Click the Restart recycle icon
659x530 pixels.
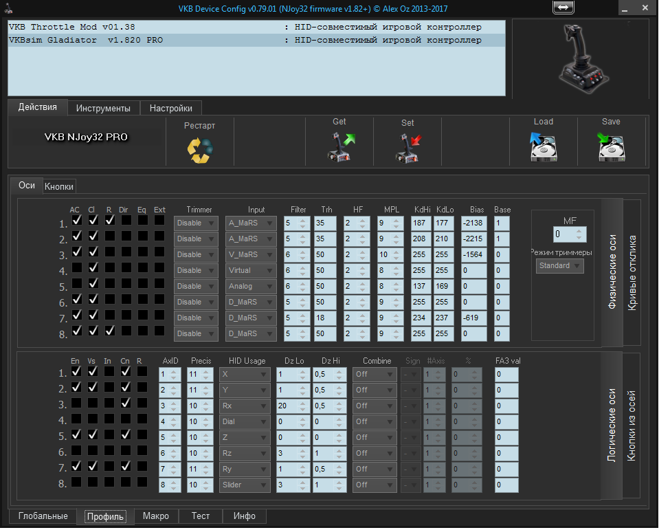[200, 150]
